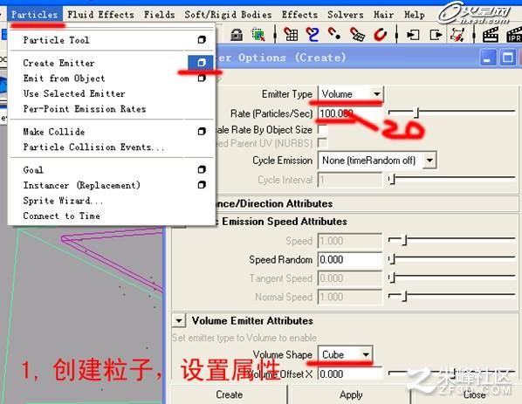
Task: Click the Apply button
Action: pos(351,394)
